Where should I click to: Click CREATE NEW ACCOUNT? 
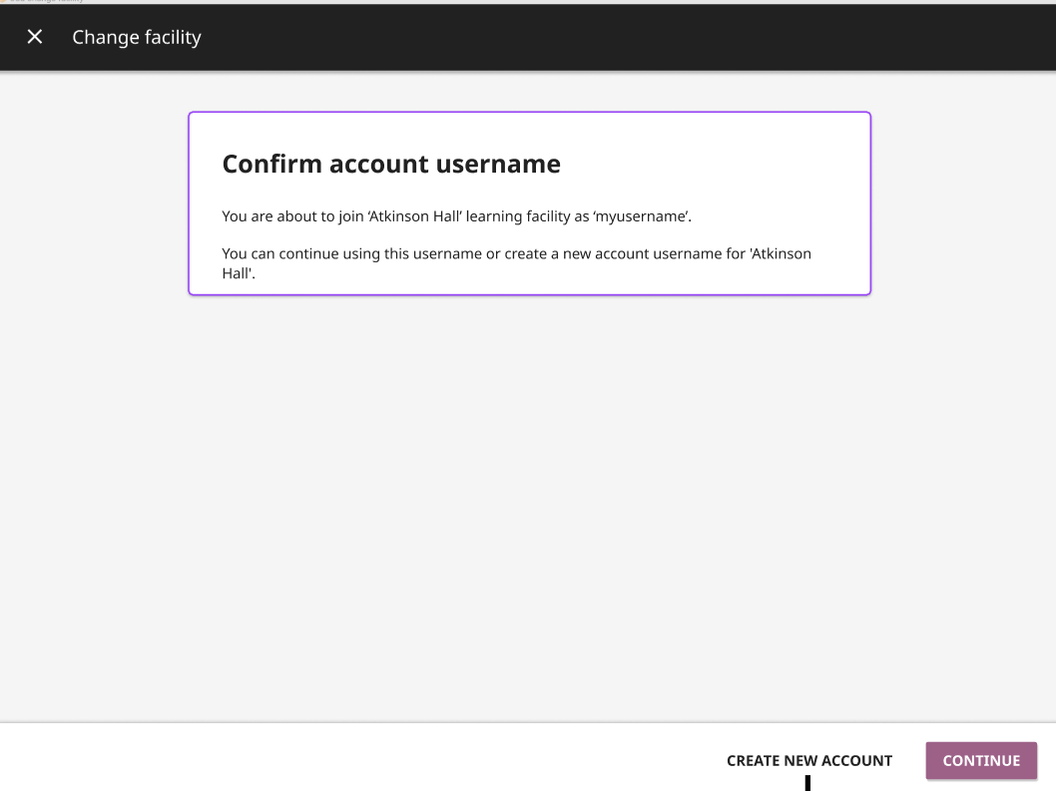pos(809,760)
